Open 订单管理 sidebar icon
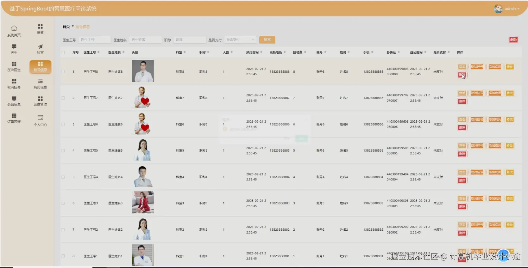The height and width of the screenshot is (268, 528). coord(14,116)
